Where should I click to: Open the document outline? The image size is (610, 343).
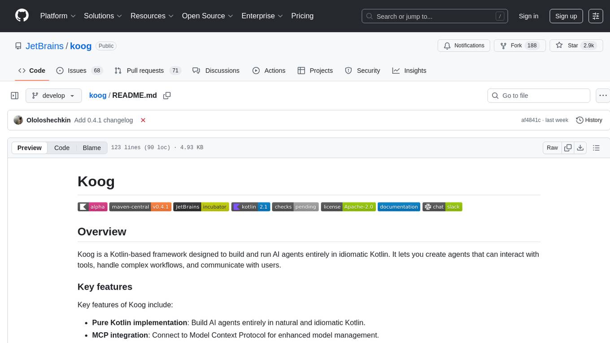[x=596, y=148]
